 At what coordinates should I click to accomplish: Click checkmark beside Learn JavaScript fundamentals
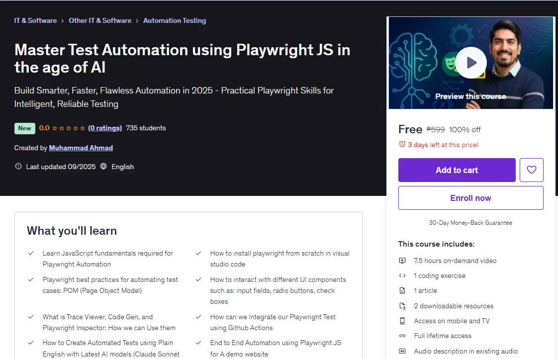click(x=31, y=253)
